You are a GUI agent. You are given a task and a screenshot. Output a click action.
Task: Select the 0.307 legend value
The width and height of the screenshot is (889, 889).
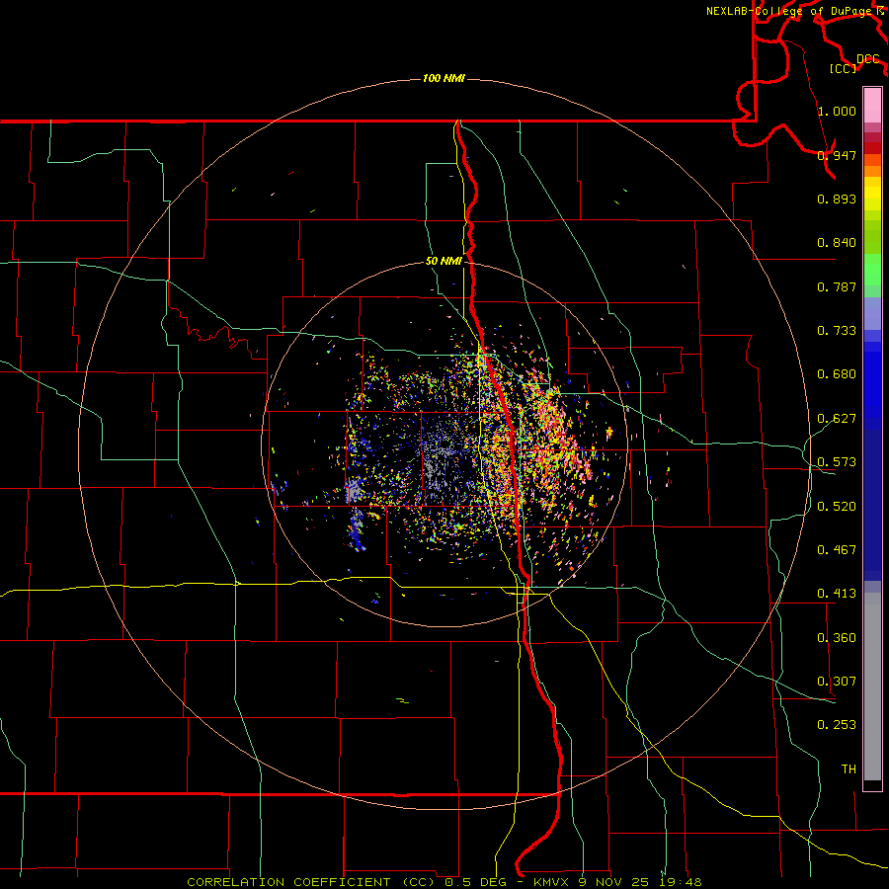pyautogui.click(x=837, y=682)
